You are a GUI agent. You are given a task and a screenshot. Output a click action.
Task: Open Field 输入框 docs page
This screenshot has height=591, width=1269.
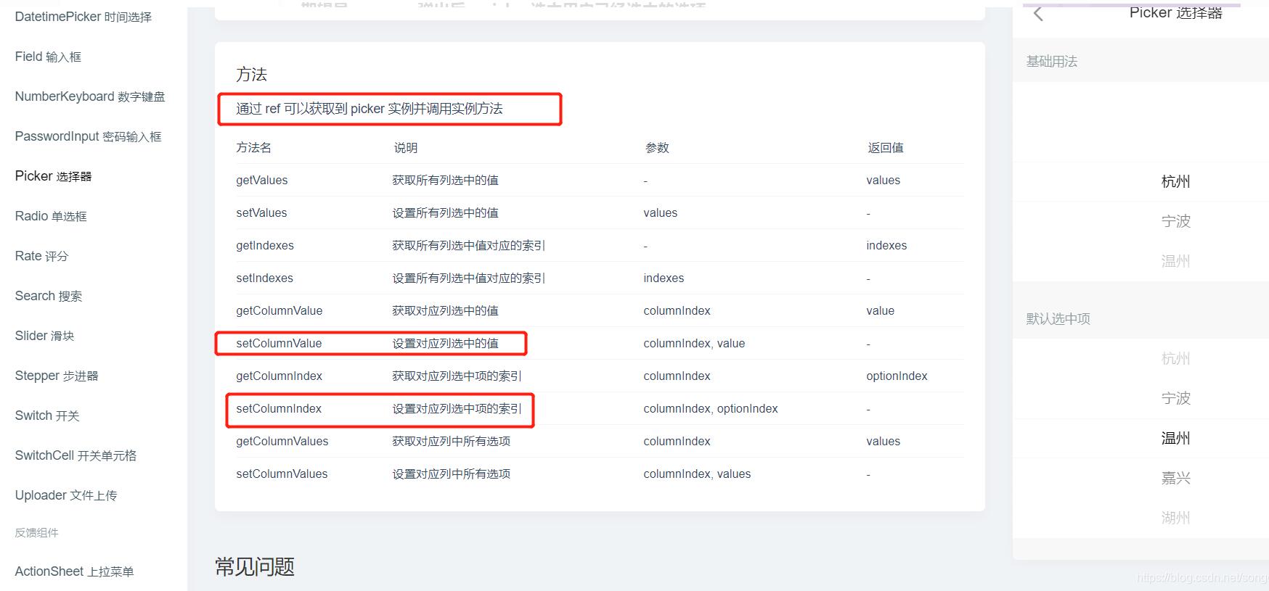pos(48,57)
